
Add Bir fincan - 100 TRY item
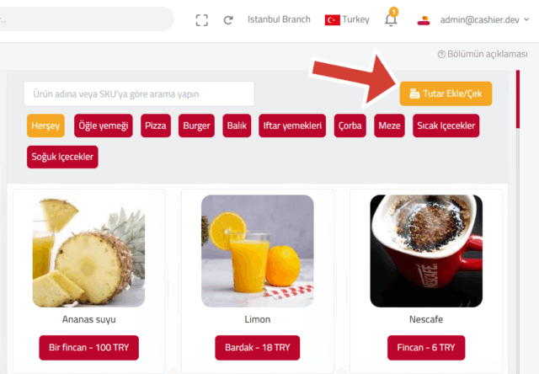[x=88, y=348]
